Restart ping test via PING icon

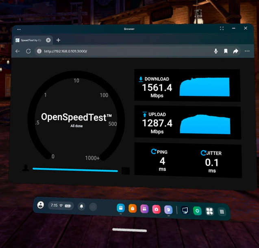click(x=153, y=151)
